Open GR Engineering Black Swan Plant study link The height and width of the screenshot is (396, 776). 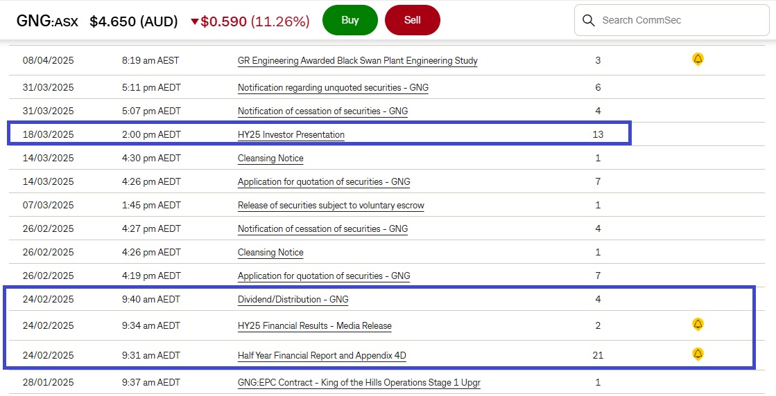coord(357,60)
